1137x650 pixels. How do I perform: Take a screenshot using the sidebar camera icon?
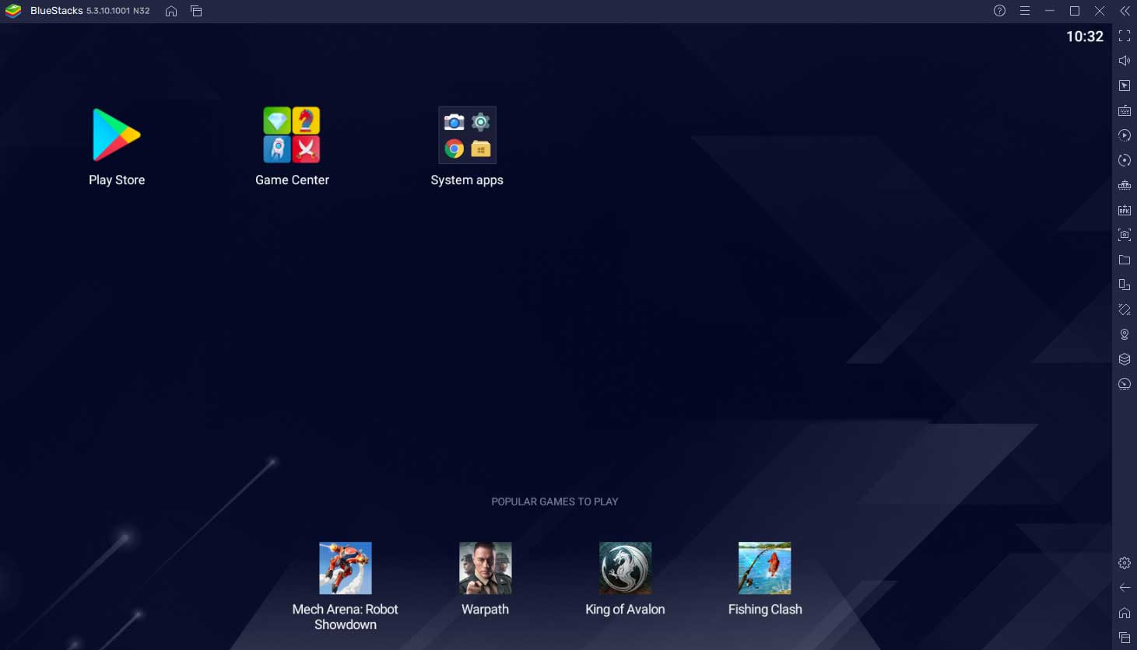pos(1125,235)
